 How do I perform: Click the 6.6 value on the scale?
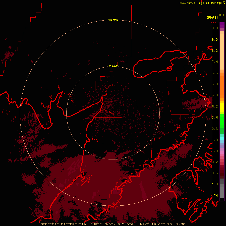[215, 73]
